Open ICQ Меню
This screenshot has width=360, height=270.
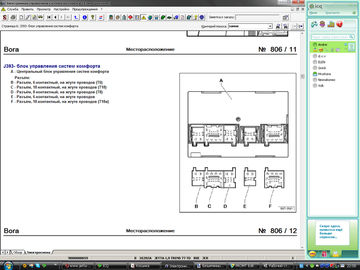(313, 13)
